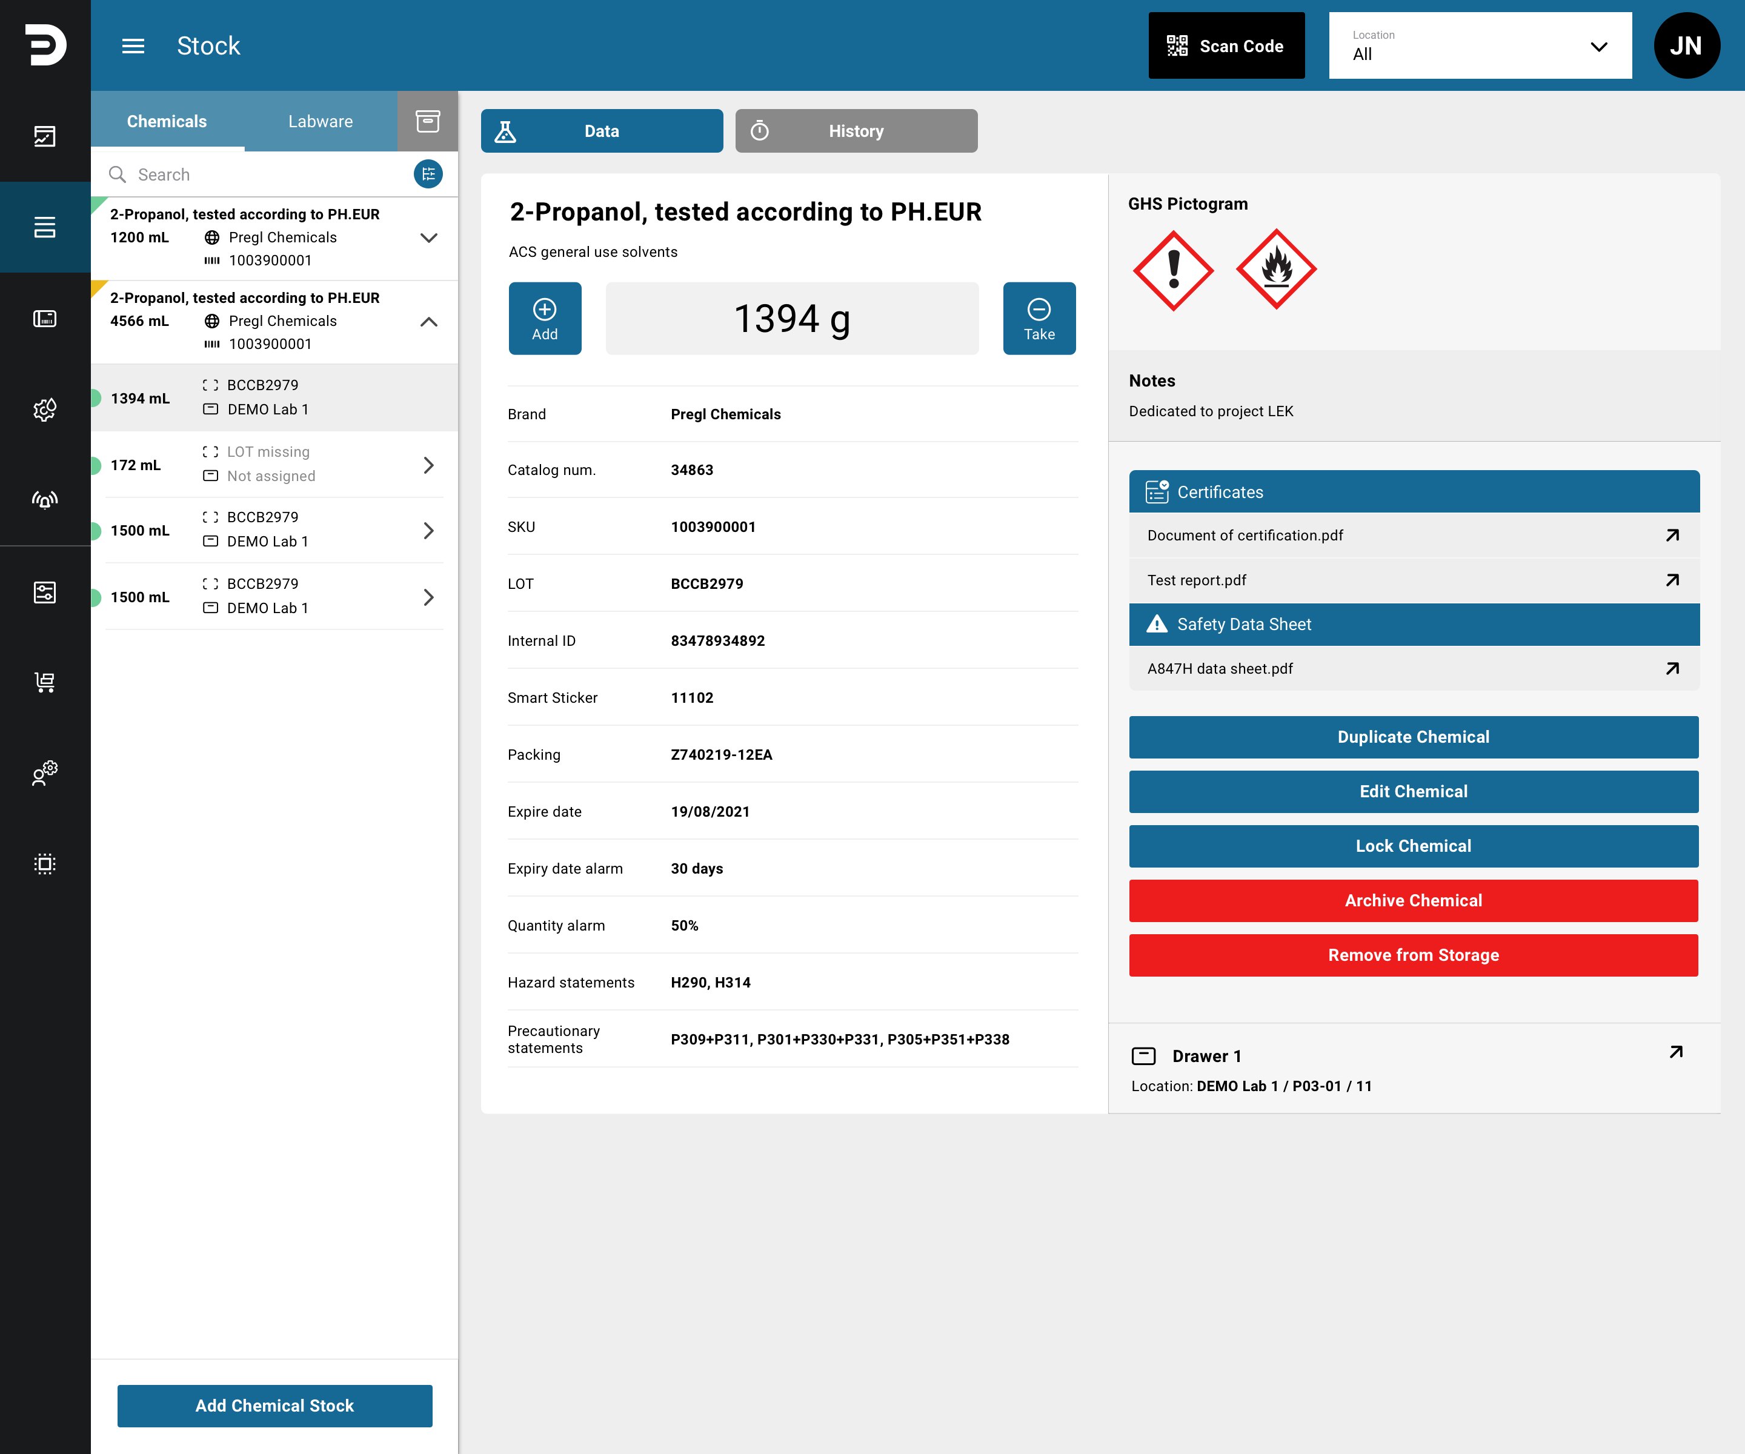Open the first 1500 mL item chevron
The image size is (1745, 1454).
pyautogui.click(x=429, y=530)
